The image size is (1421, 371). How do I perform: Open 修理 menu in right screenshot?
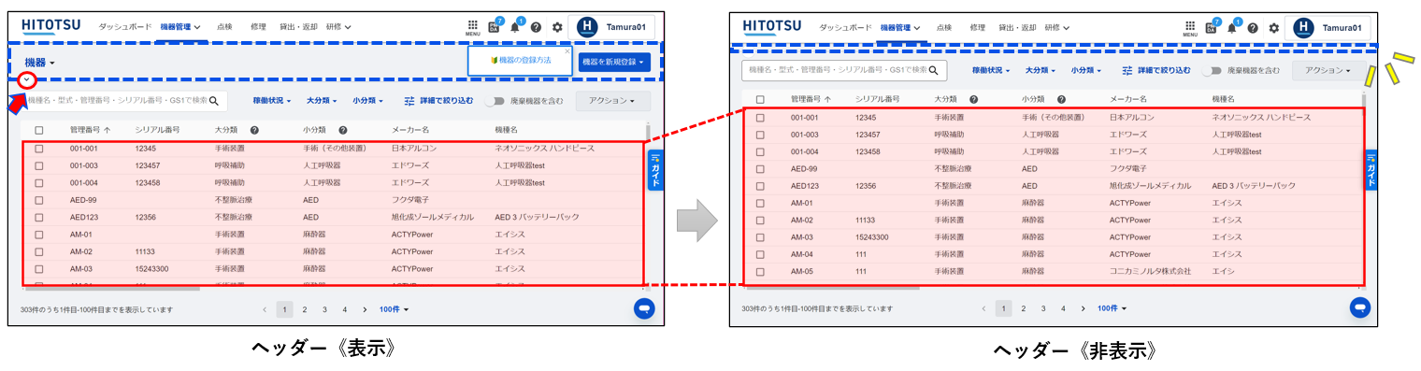point(979,28)
